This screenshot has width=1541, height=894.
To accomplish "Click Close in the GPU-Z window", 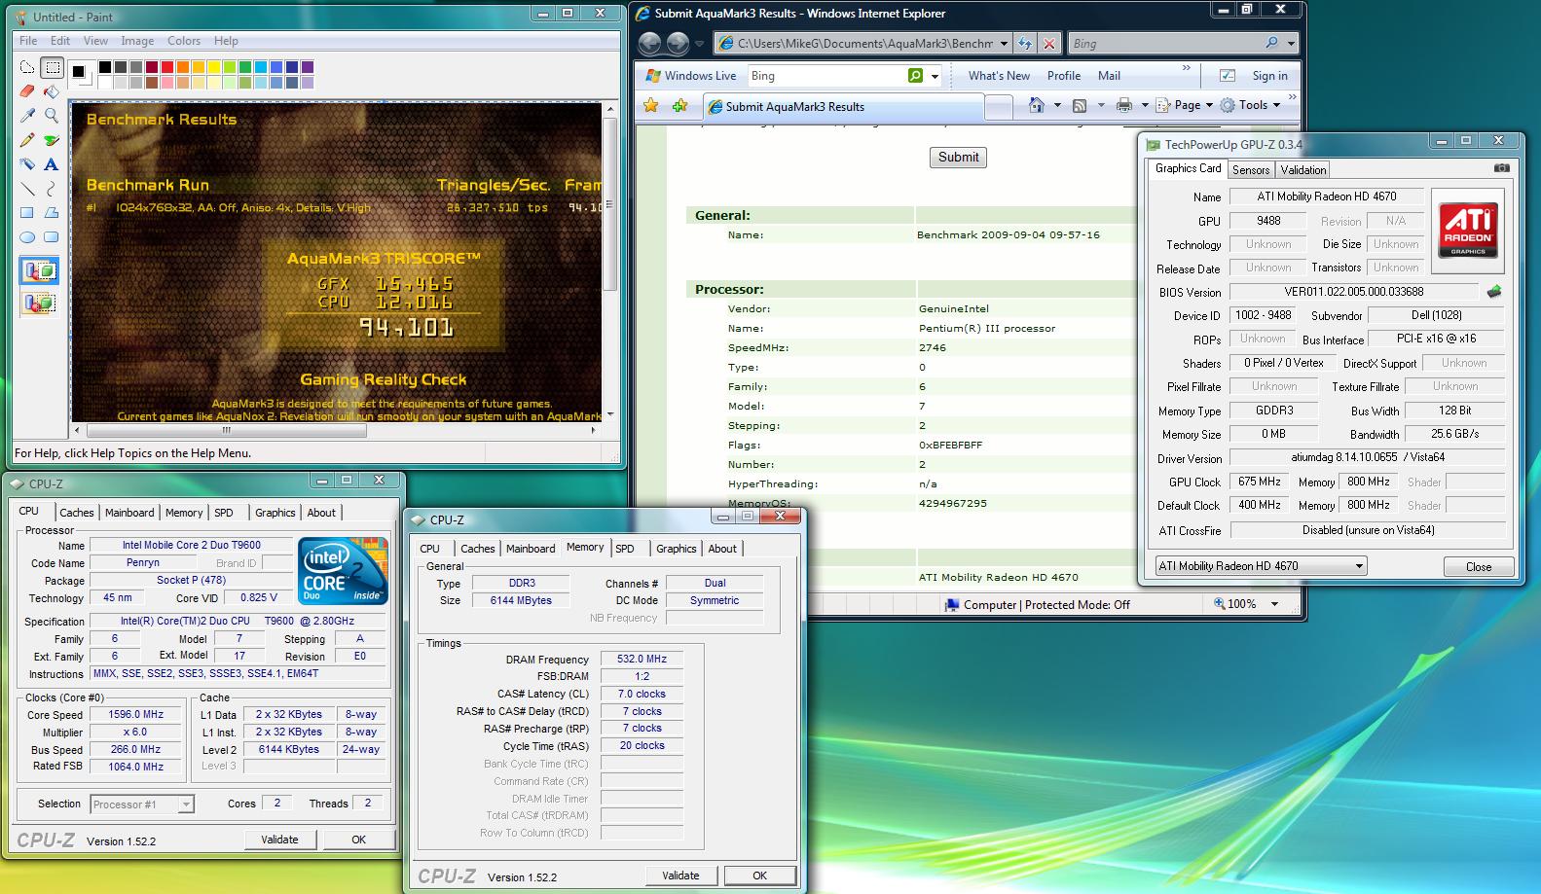I will pos(1478,567).
